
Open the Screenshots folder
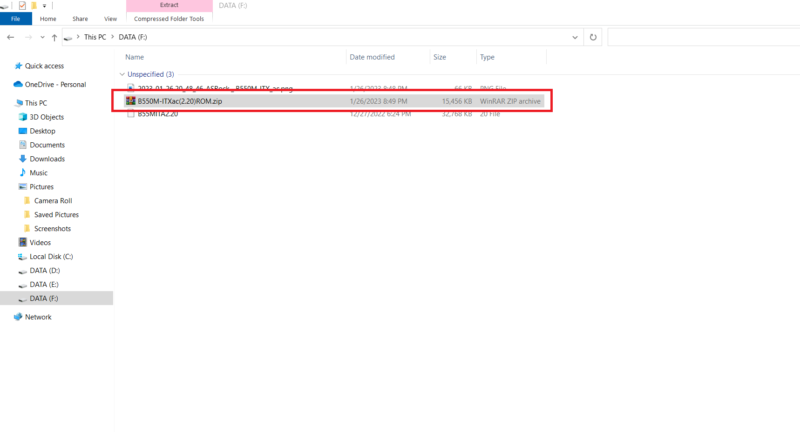tap(53, 229)
